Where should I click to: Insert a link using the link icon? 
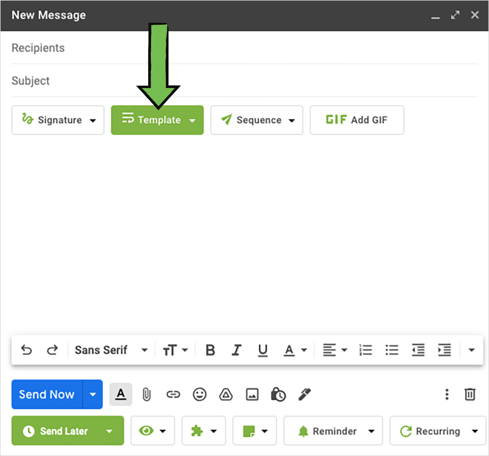pyautogui.click(x=173, y=395)
